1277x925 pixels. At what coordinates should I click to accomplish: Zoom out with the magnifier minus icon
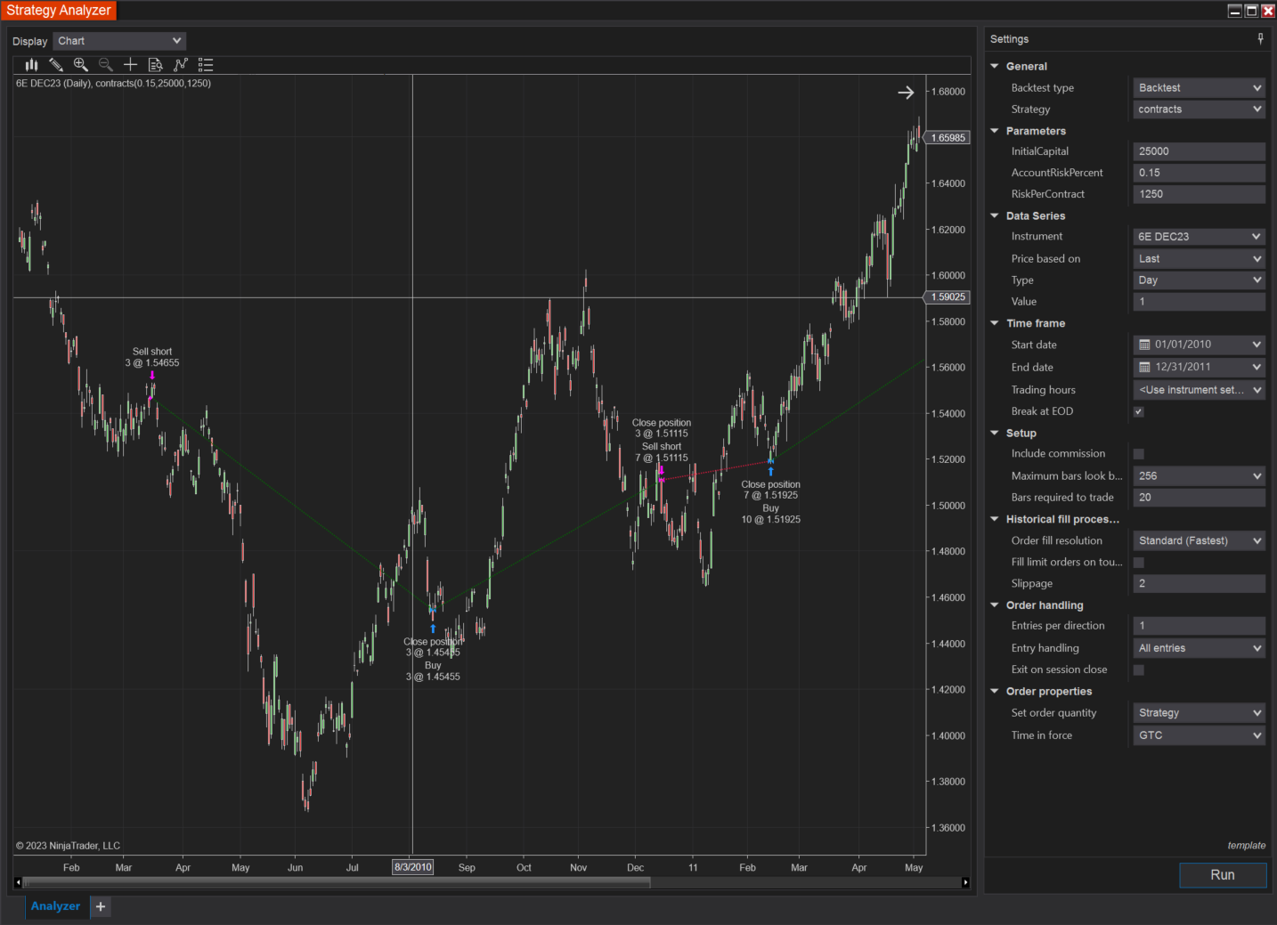106,64
